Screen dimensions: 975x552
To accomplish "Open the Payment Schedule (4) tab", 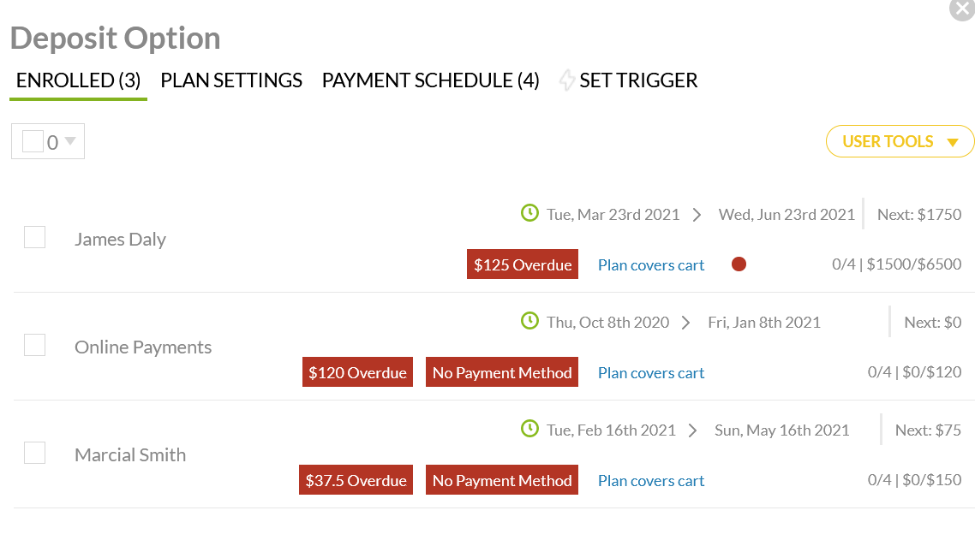I will 430,80.
